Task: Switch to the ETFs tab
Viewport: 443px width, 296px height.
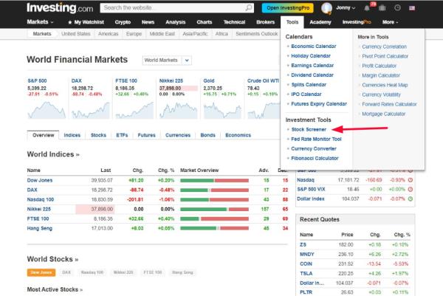Action: coord(122,135)
